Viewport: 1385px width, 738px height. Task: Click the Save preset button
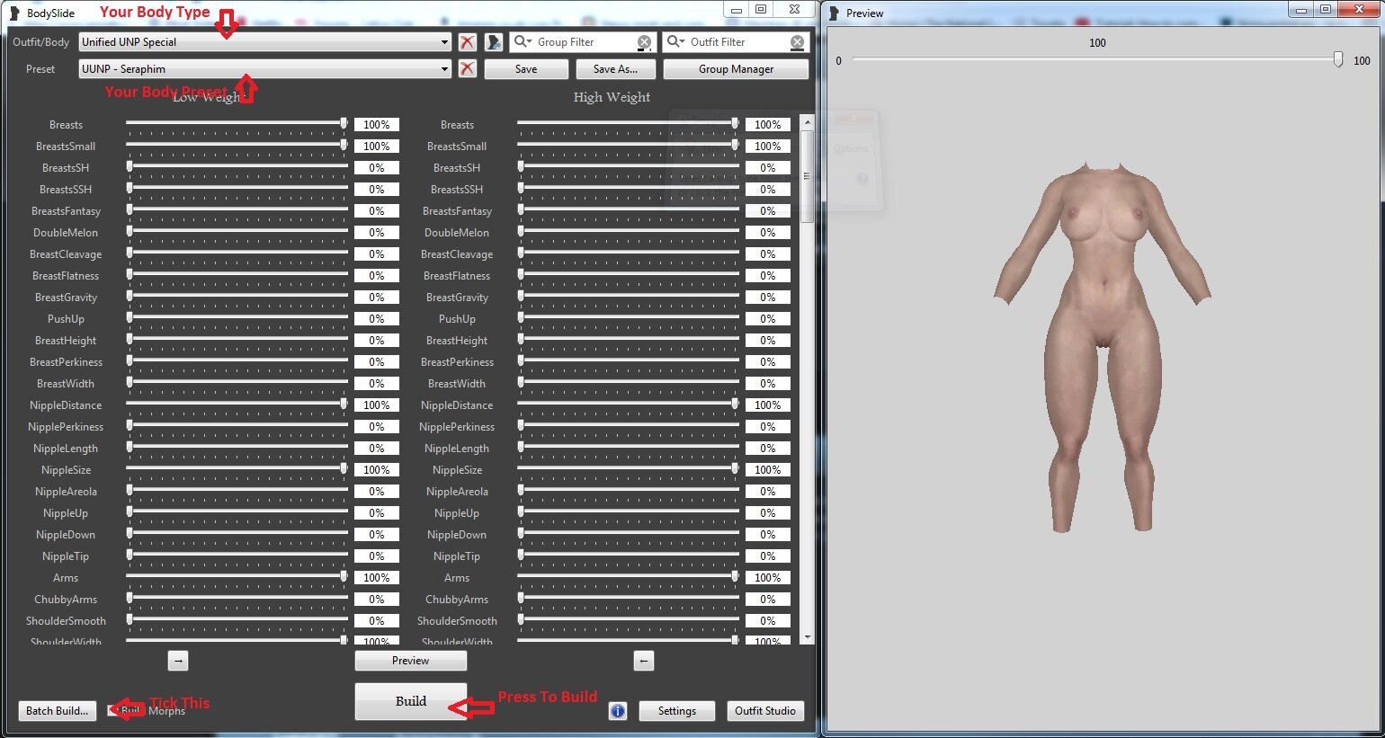526,69
